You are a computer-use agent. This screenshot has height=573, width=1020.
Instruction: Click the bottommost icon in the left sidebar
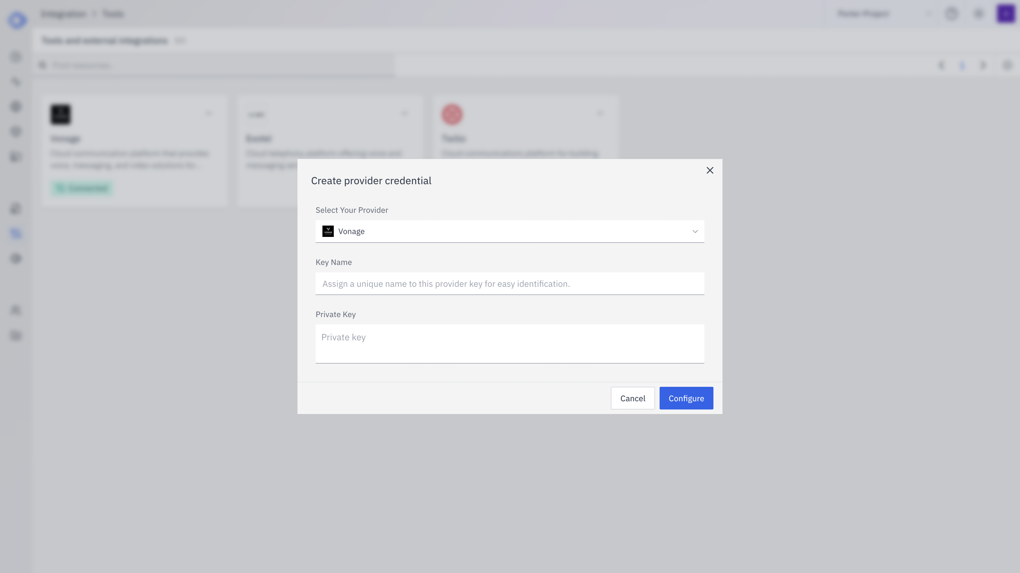[16, 336]
